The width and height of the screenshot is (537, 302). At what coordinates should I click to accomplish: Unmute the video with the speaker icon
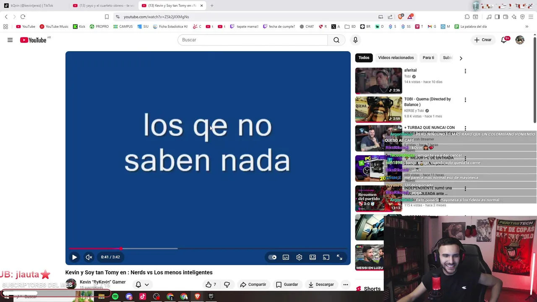point(89,257)
